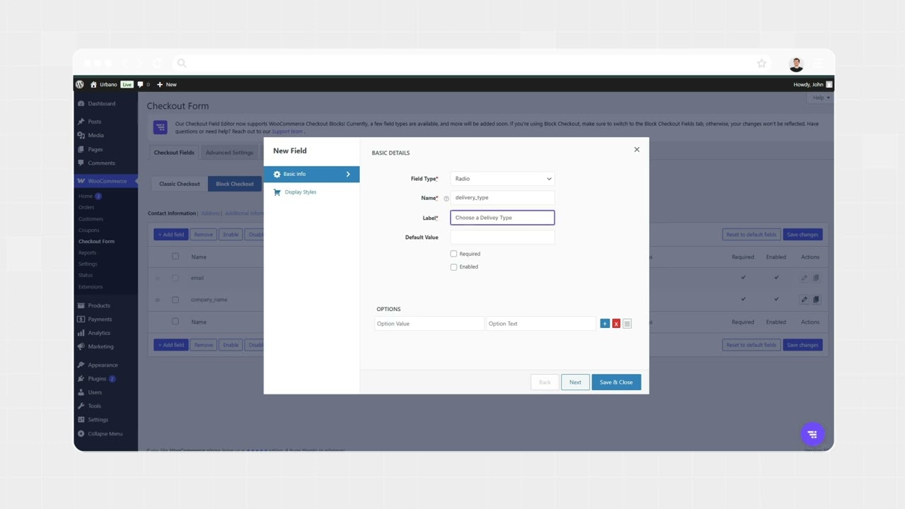Select the Block Checkout tab
905x509 pixels.
click(x=235, y=184)
